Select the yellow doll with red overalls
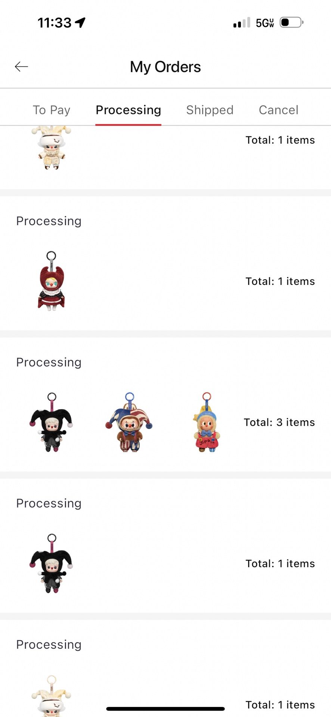The image size is (331, 717). point(207,422)
